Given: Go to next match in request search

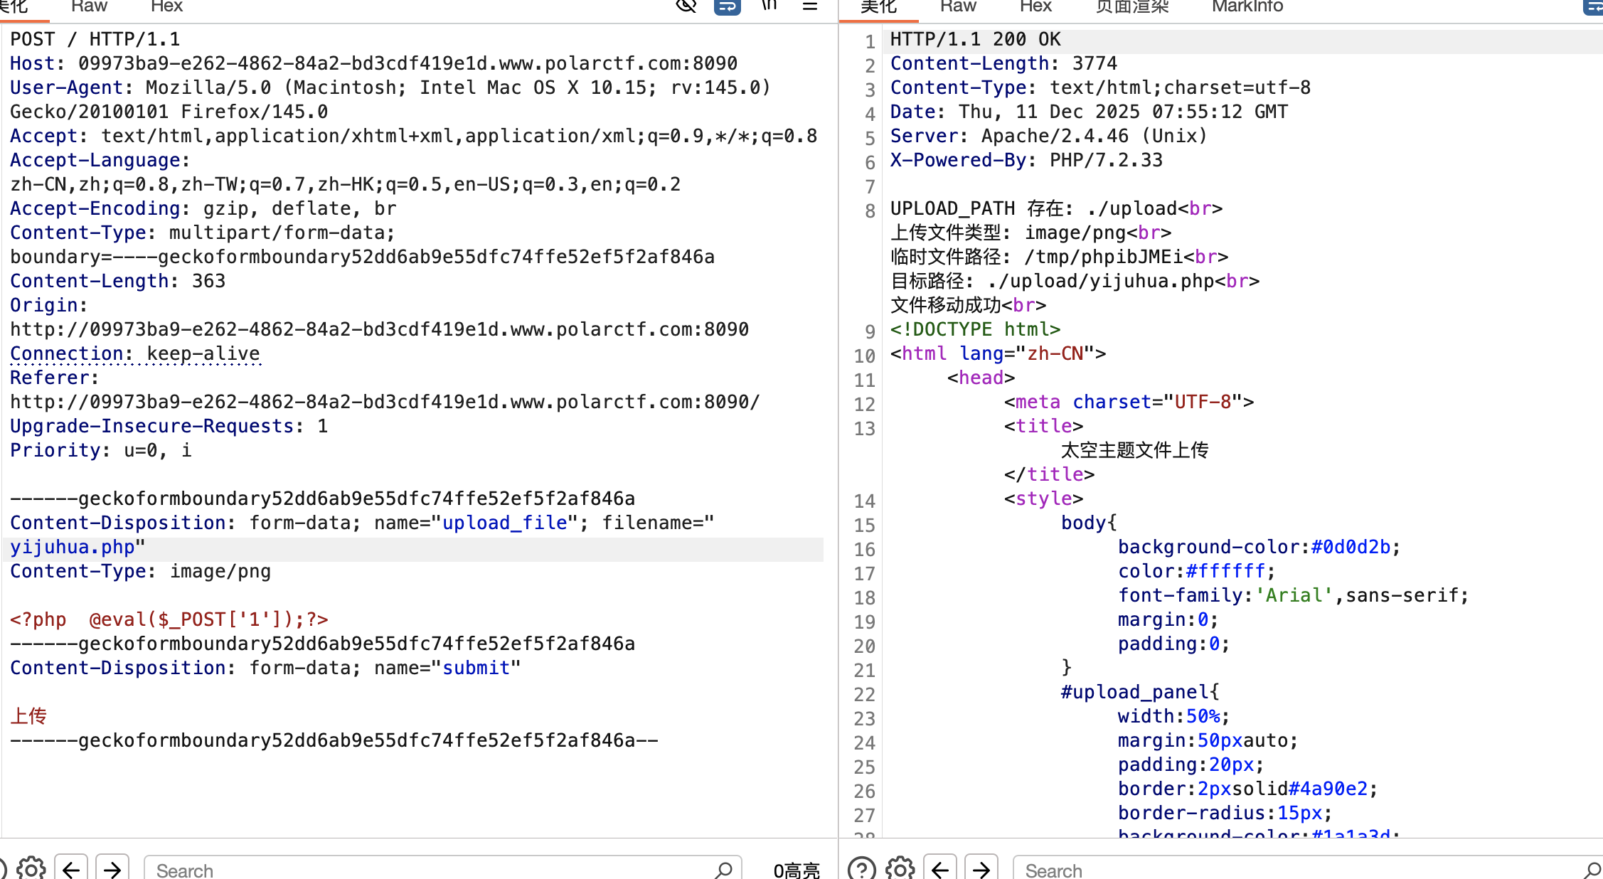Looking at the screenshot, I should [x=112, y=868].
